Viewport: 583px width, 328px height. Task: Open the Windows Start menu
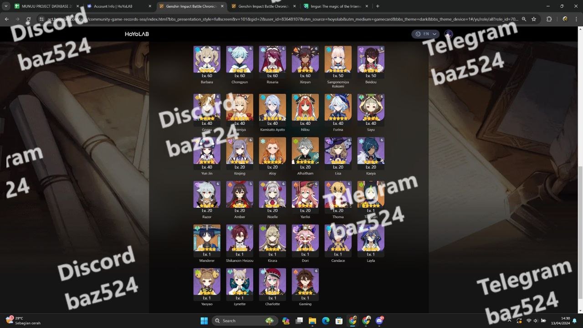coord(204,321)
